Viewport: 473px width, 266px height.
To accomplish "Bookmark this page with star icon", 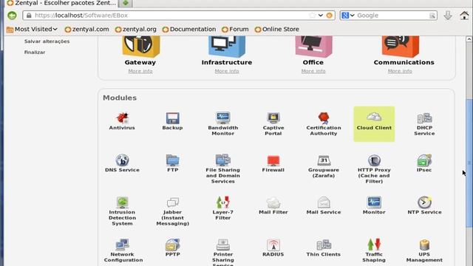I will 312,16.
